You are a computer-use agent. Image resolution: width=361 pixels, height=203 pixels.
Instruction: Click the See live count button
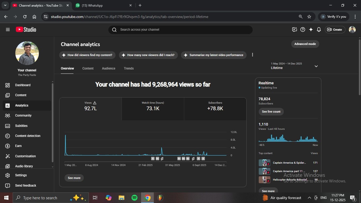(x=271, y=112)
